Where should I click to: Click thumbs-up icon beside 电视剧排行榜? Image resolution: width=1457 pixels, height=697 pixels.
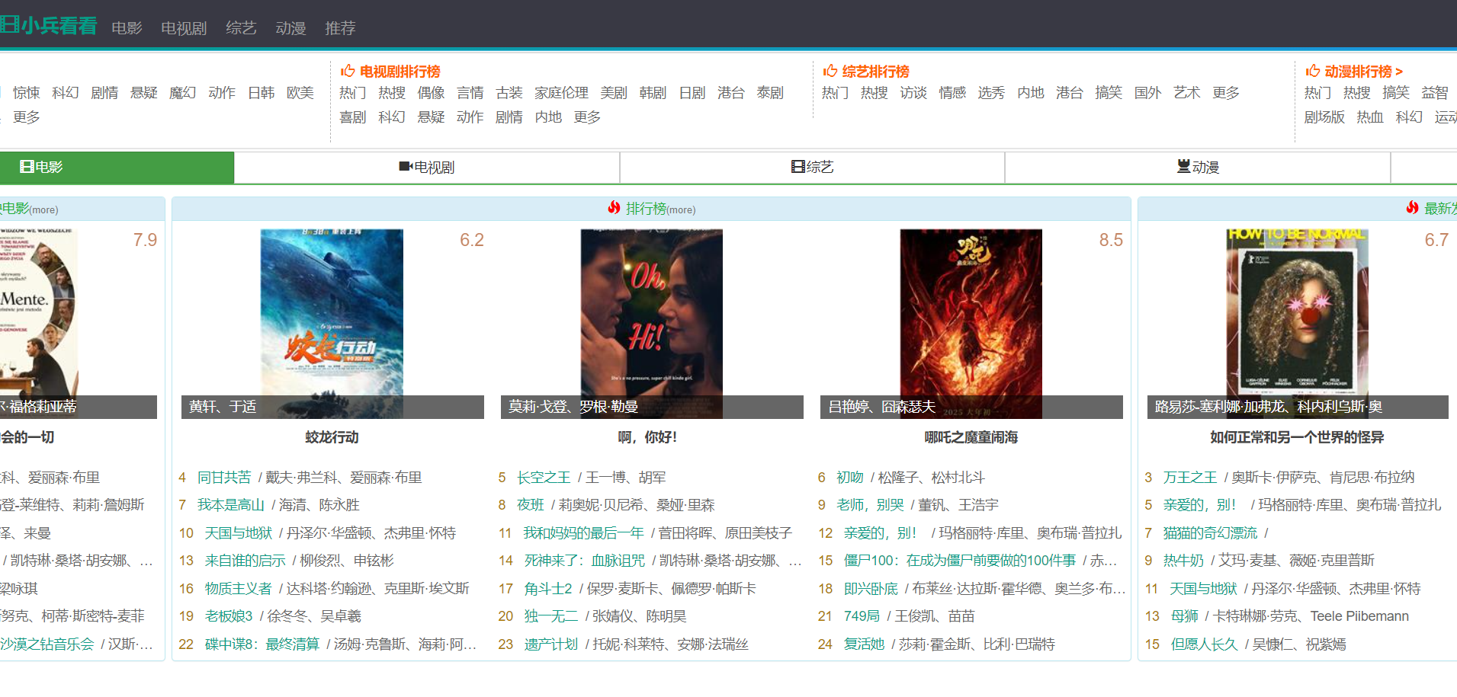pyautogui.click(x=348, y=71)
